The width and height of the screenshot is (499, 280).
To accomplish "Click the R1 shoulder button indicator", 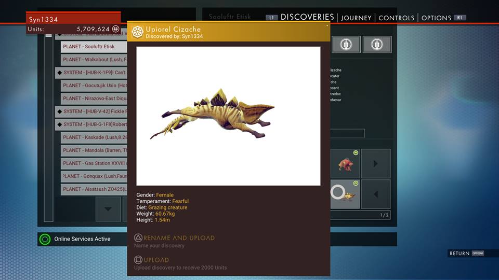I will pos(459,18).
